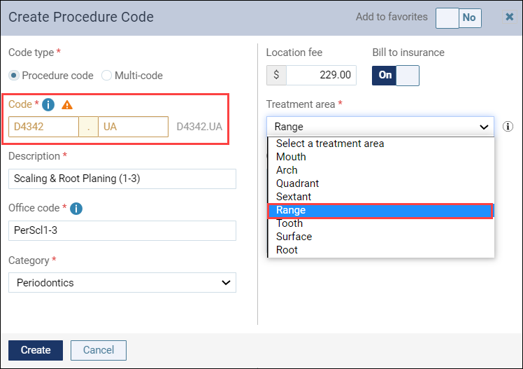Click the Office code info icon
The width and height of the screenshot is (523, 369).
tap(76, 209)
